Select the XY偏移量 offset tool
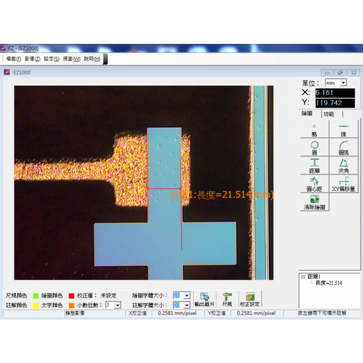The width and height of the screenshot is (363, 363). [x=344, y=184]
